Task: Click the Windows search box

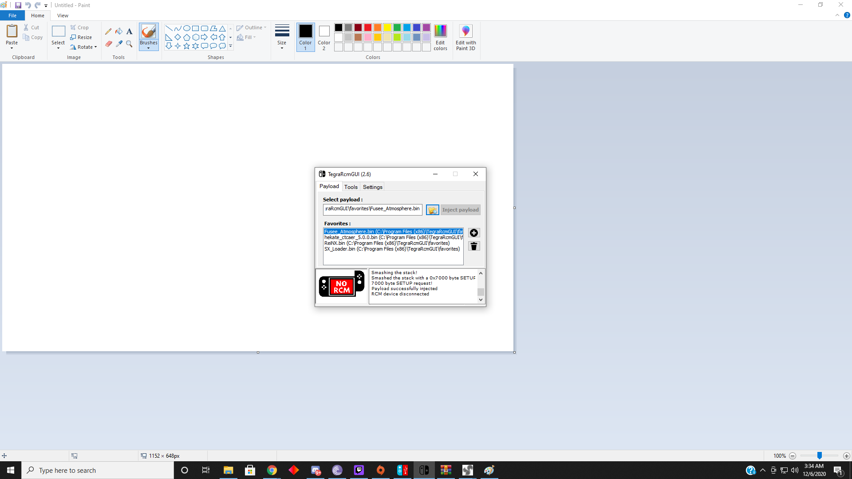Action: (98, 470)
